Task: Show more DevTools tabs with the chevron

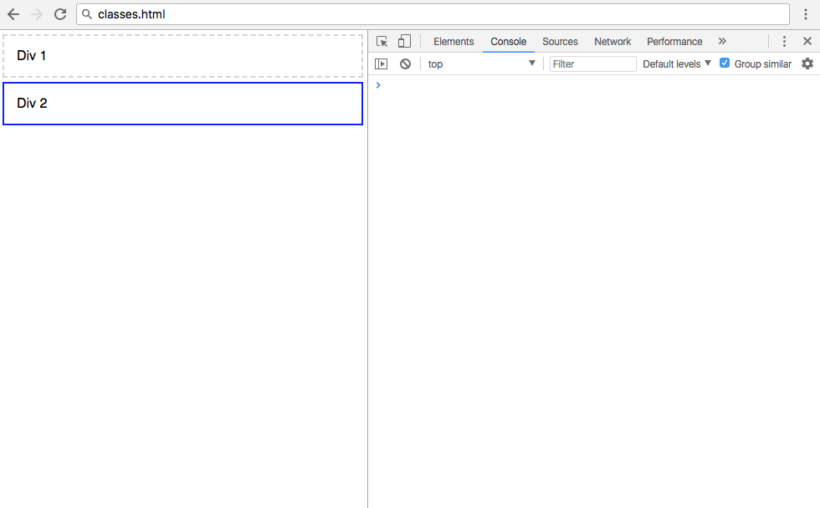Action: (x=722, y=42)
